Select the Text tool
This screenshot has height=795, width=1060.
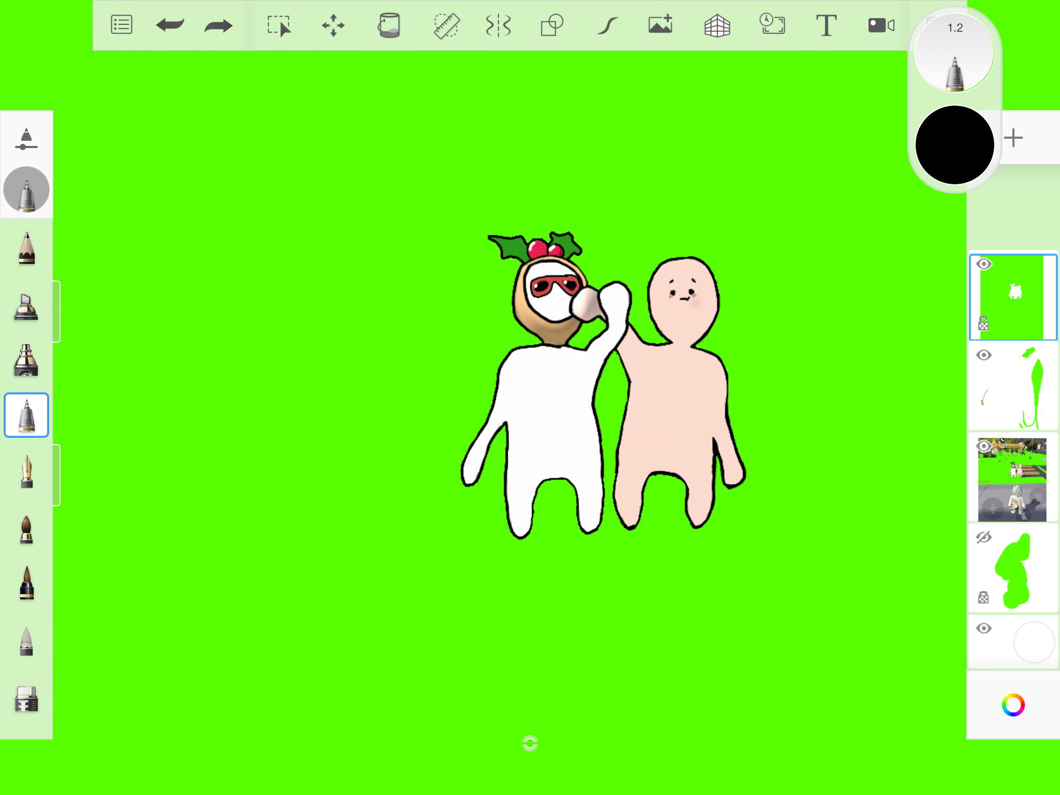(x=826, y=25)
